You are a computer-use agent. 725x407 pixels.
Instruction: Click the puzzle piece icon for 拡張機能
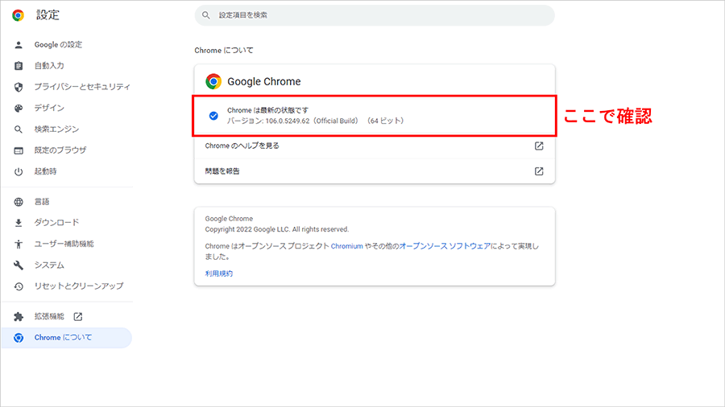19,317
